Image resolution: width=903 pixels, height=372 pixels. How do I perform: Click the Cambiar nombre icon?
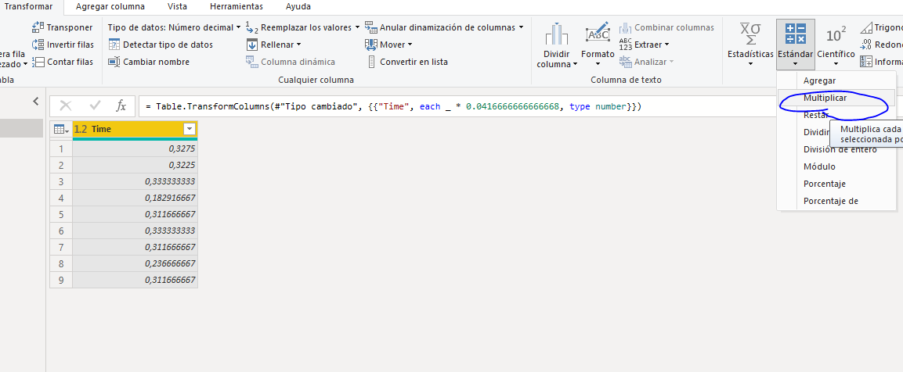(x=114, y=62)
